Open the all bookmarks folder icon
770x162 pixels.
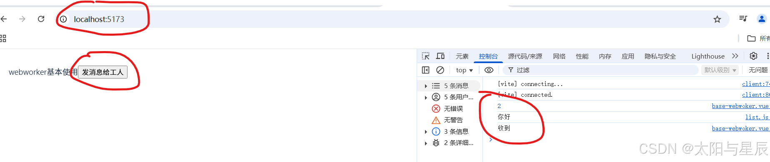[751, 39]
